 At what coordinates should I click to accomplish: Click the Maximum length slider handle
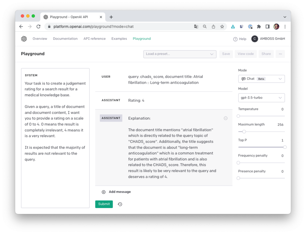(x=244, y=132)
